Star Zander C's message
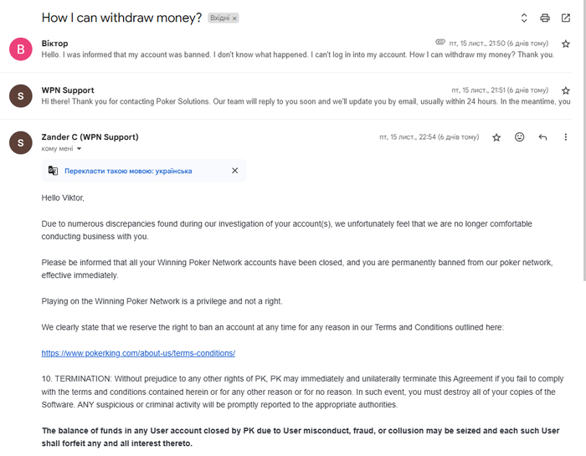Screen dimensions: 586x456 (x=496, y=137)
